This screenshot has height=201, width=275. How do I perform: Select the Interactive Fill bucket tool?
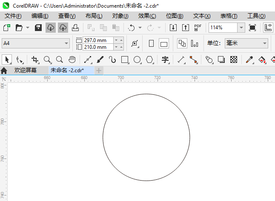click(262, 59)
